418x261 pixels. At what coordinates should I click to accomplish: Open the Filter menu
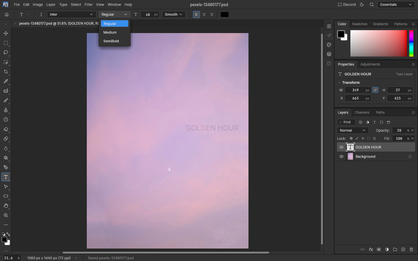[x=88, y=5]
